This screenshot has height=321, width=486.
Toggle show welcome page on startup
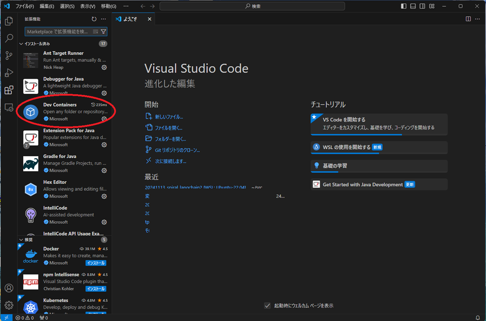[x=267, y=306]
